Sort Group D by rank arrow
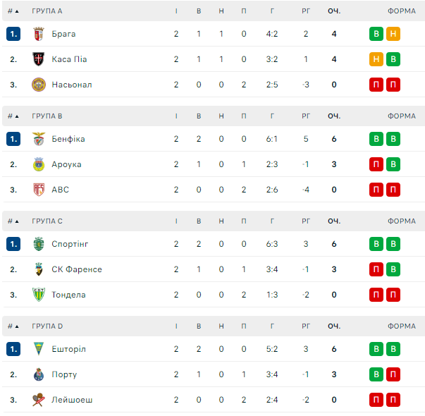Image resolution: width=425 pixels, height=416 pixels. 13,326
